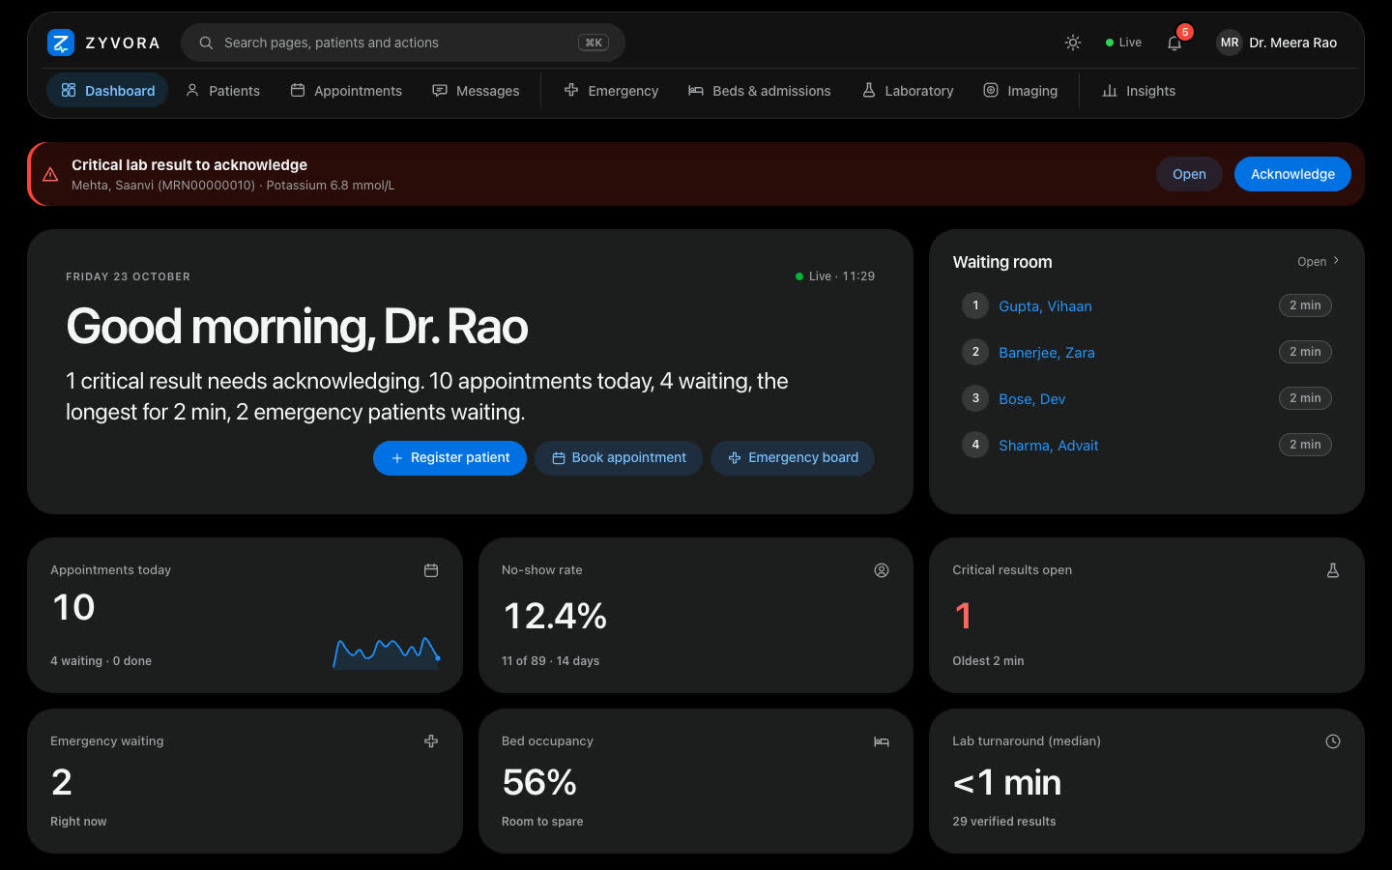Click the search pages, patients and actions field
Image resolution: width=1392 pixels, height=870 pixels.
click(x=403, y=43)
